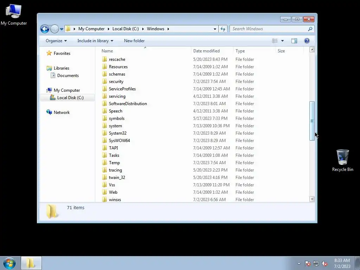Click the Refresh button beside address bar
Image resolution: width=360 pixels, height=270 pixels.
223,29
